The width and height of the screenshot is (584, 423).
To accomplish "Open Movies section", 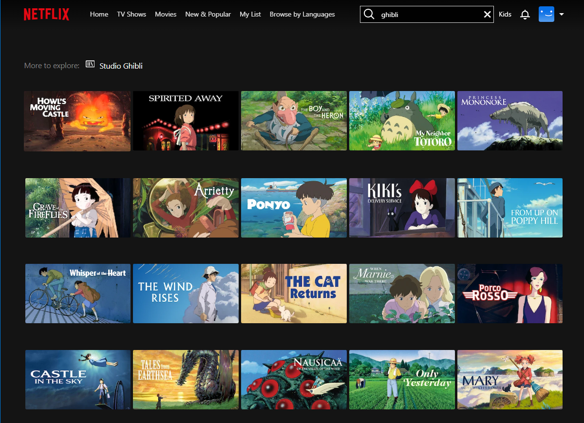I will [166, 14].
